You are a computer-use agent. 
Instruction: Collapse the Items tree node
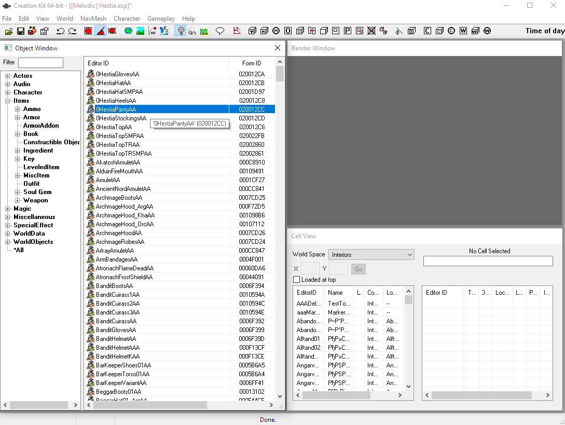pyautogui.click(x=8, y=101)
